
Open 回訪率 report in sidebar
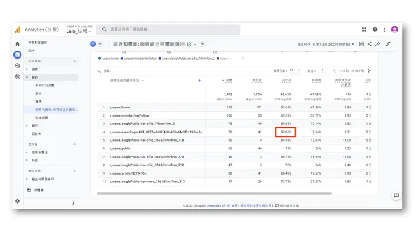click(x=36, y=134)
